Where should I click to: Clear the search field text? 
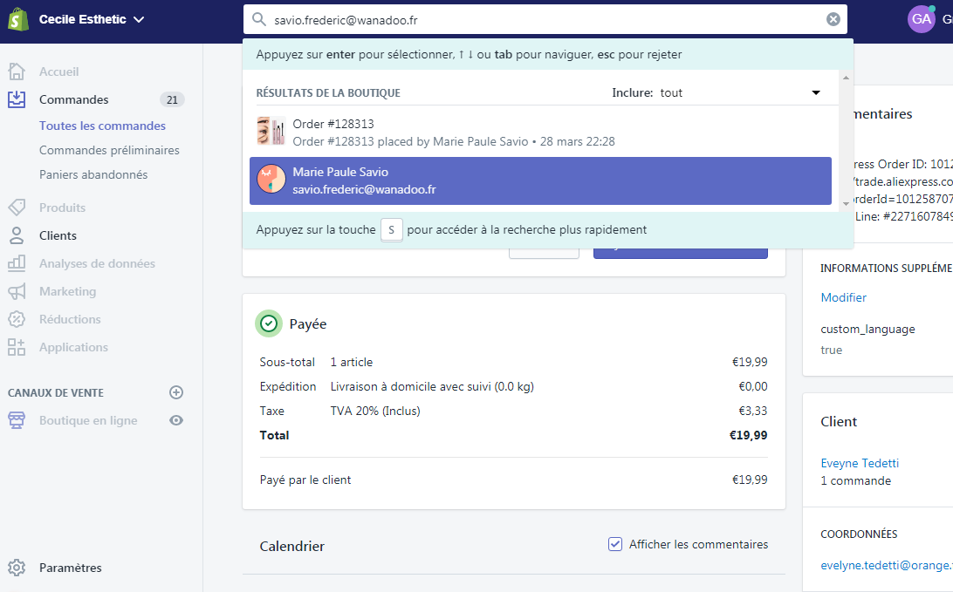click(x=833, y=19)
